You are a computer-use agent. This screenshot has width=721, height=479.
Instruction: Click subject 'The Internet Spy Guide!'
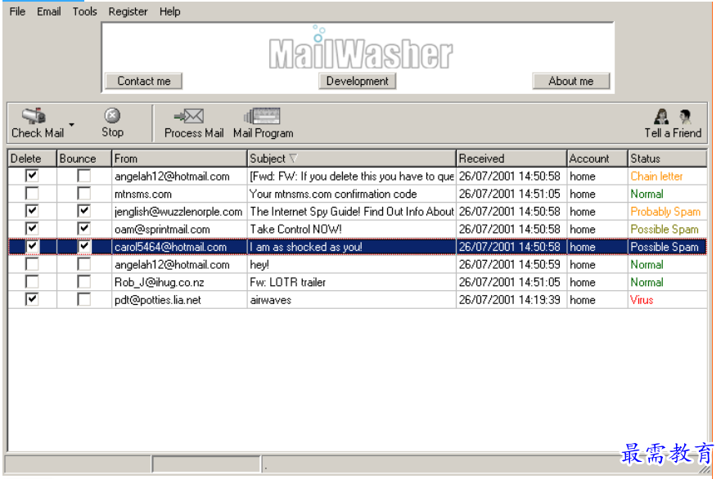(352, 212)
